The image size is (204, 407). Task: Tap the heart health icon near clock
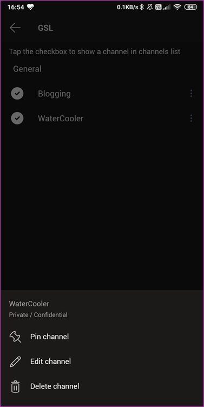30,7
